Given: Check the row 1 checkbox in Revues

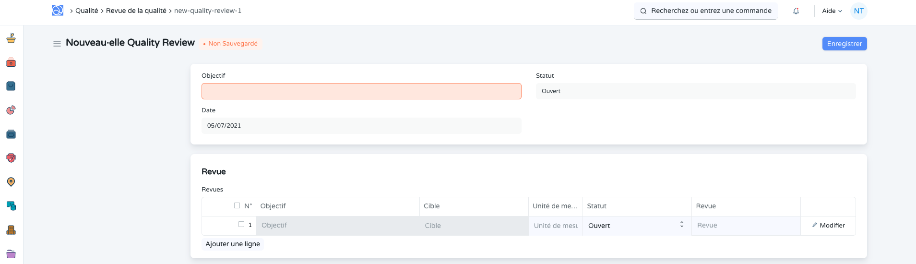Looking at the screenshot, I should tap(241, 224).
